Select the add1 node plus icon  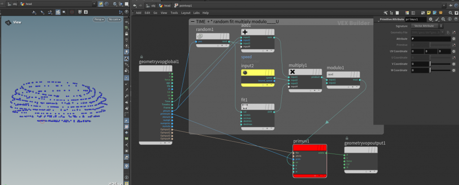tap(245, 33)
